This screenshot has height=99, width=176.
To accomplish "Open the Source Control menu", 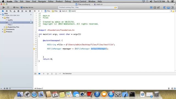I will 79,1.
